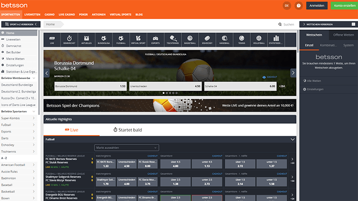Bet on Schalke 04 at 6.00
The height and width of the screenshot is (201, 358).
pos(240,86)
